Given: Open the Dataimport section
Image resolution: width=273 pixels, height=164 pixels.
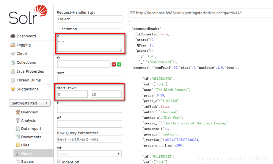Looking at the screenshot, I should [x=31, y=129].
